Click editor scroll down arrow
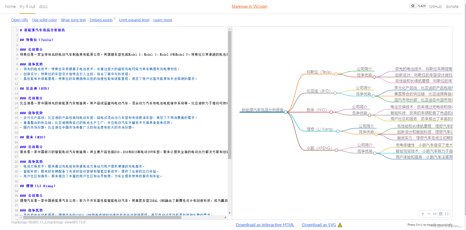 (x=230, y=213)
